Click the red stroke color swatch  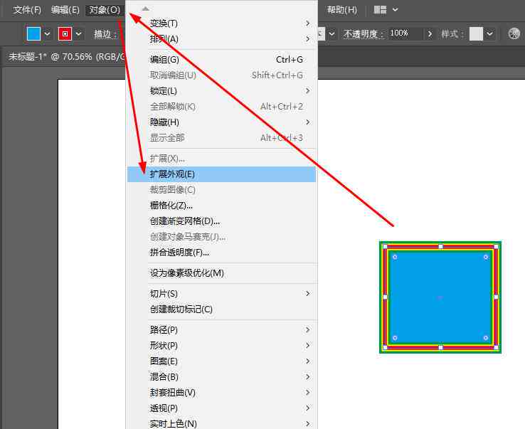(65, 34)
